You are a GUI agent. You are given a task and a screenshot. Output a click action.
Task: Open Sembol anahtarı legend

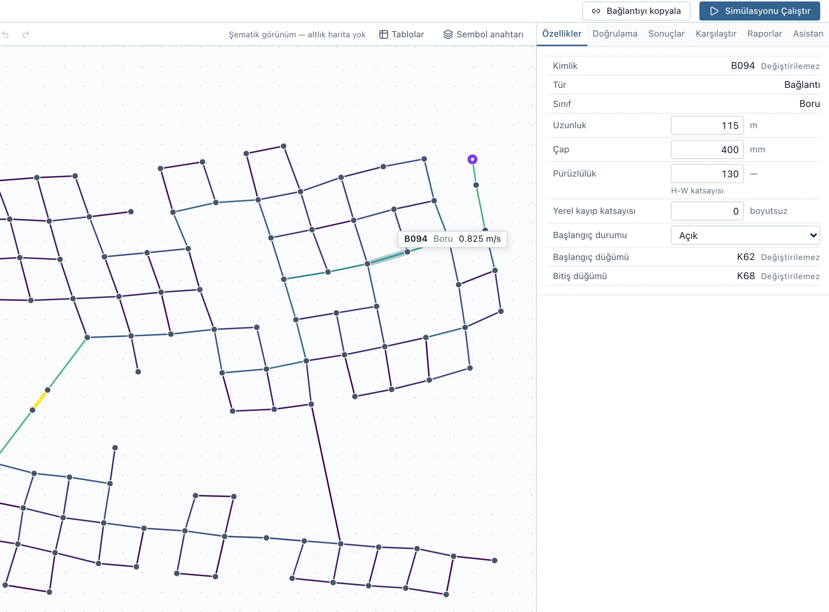tap(483, 34)
